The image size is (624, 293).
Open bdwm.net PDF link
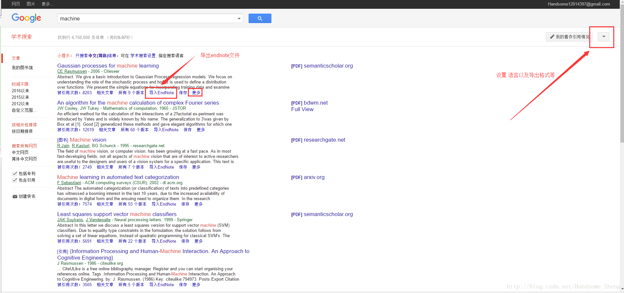[309, 103]
